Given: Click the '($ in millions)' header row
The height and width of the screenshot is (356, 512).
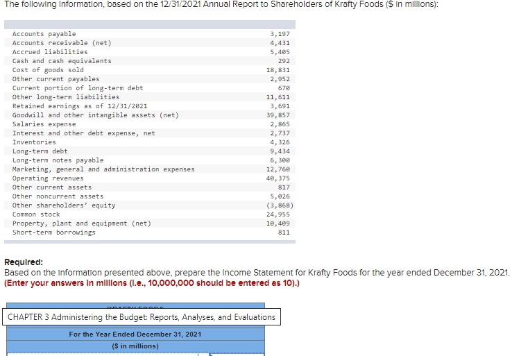Looking at the screenshot, I should 135,346.
